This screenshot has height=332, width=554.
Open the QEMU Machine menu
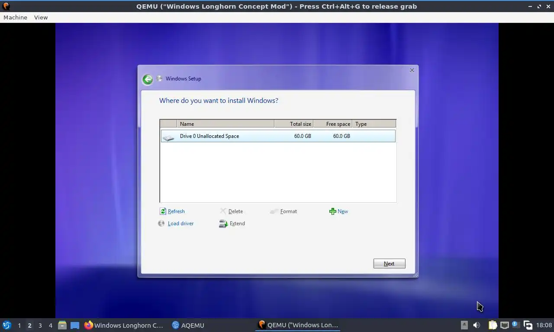click(15, 17)
